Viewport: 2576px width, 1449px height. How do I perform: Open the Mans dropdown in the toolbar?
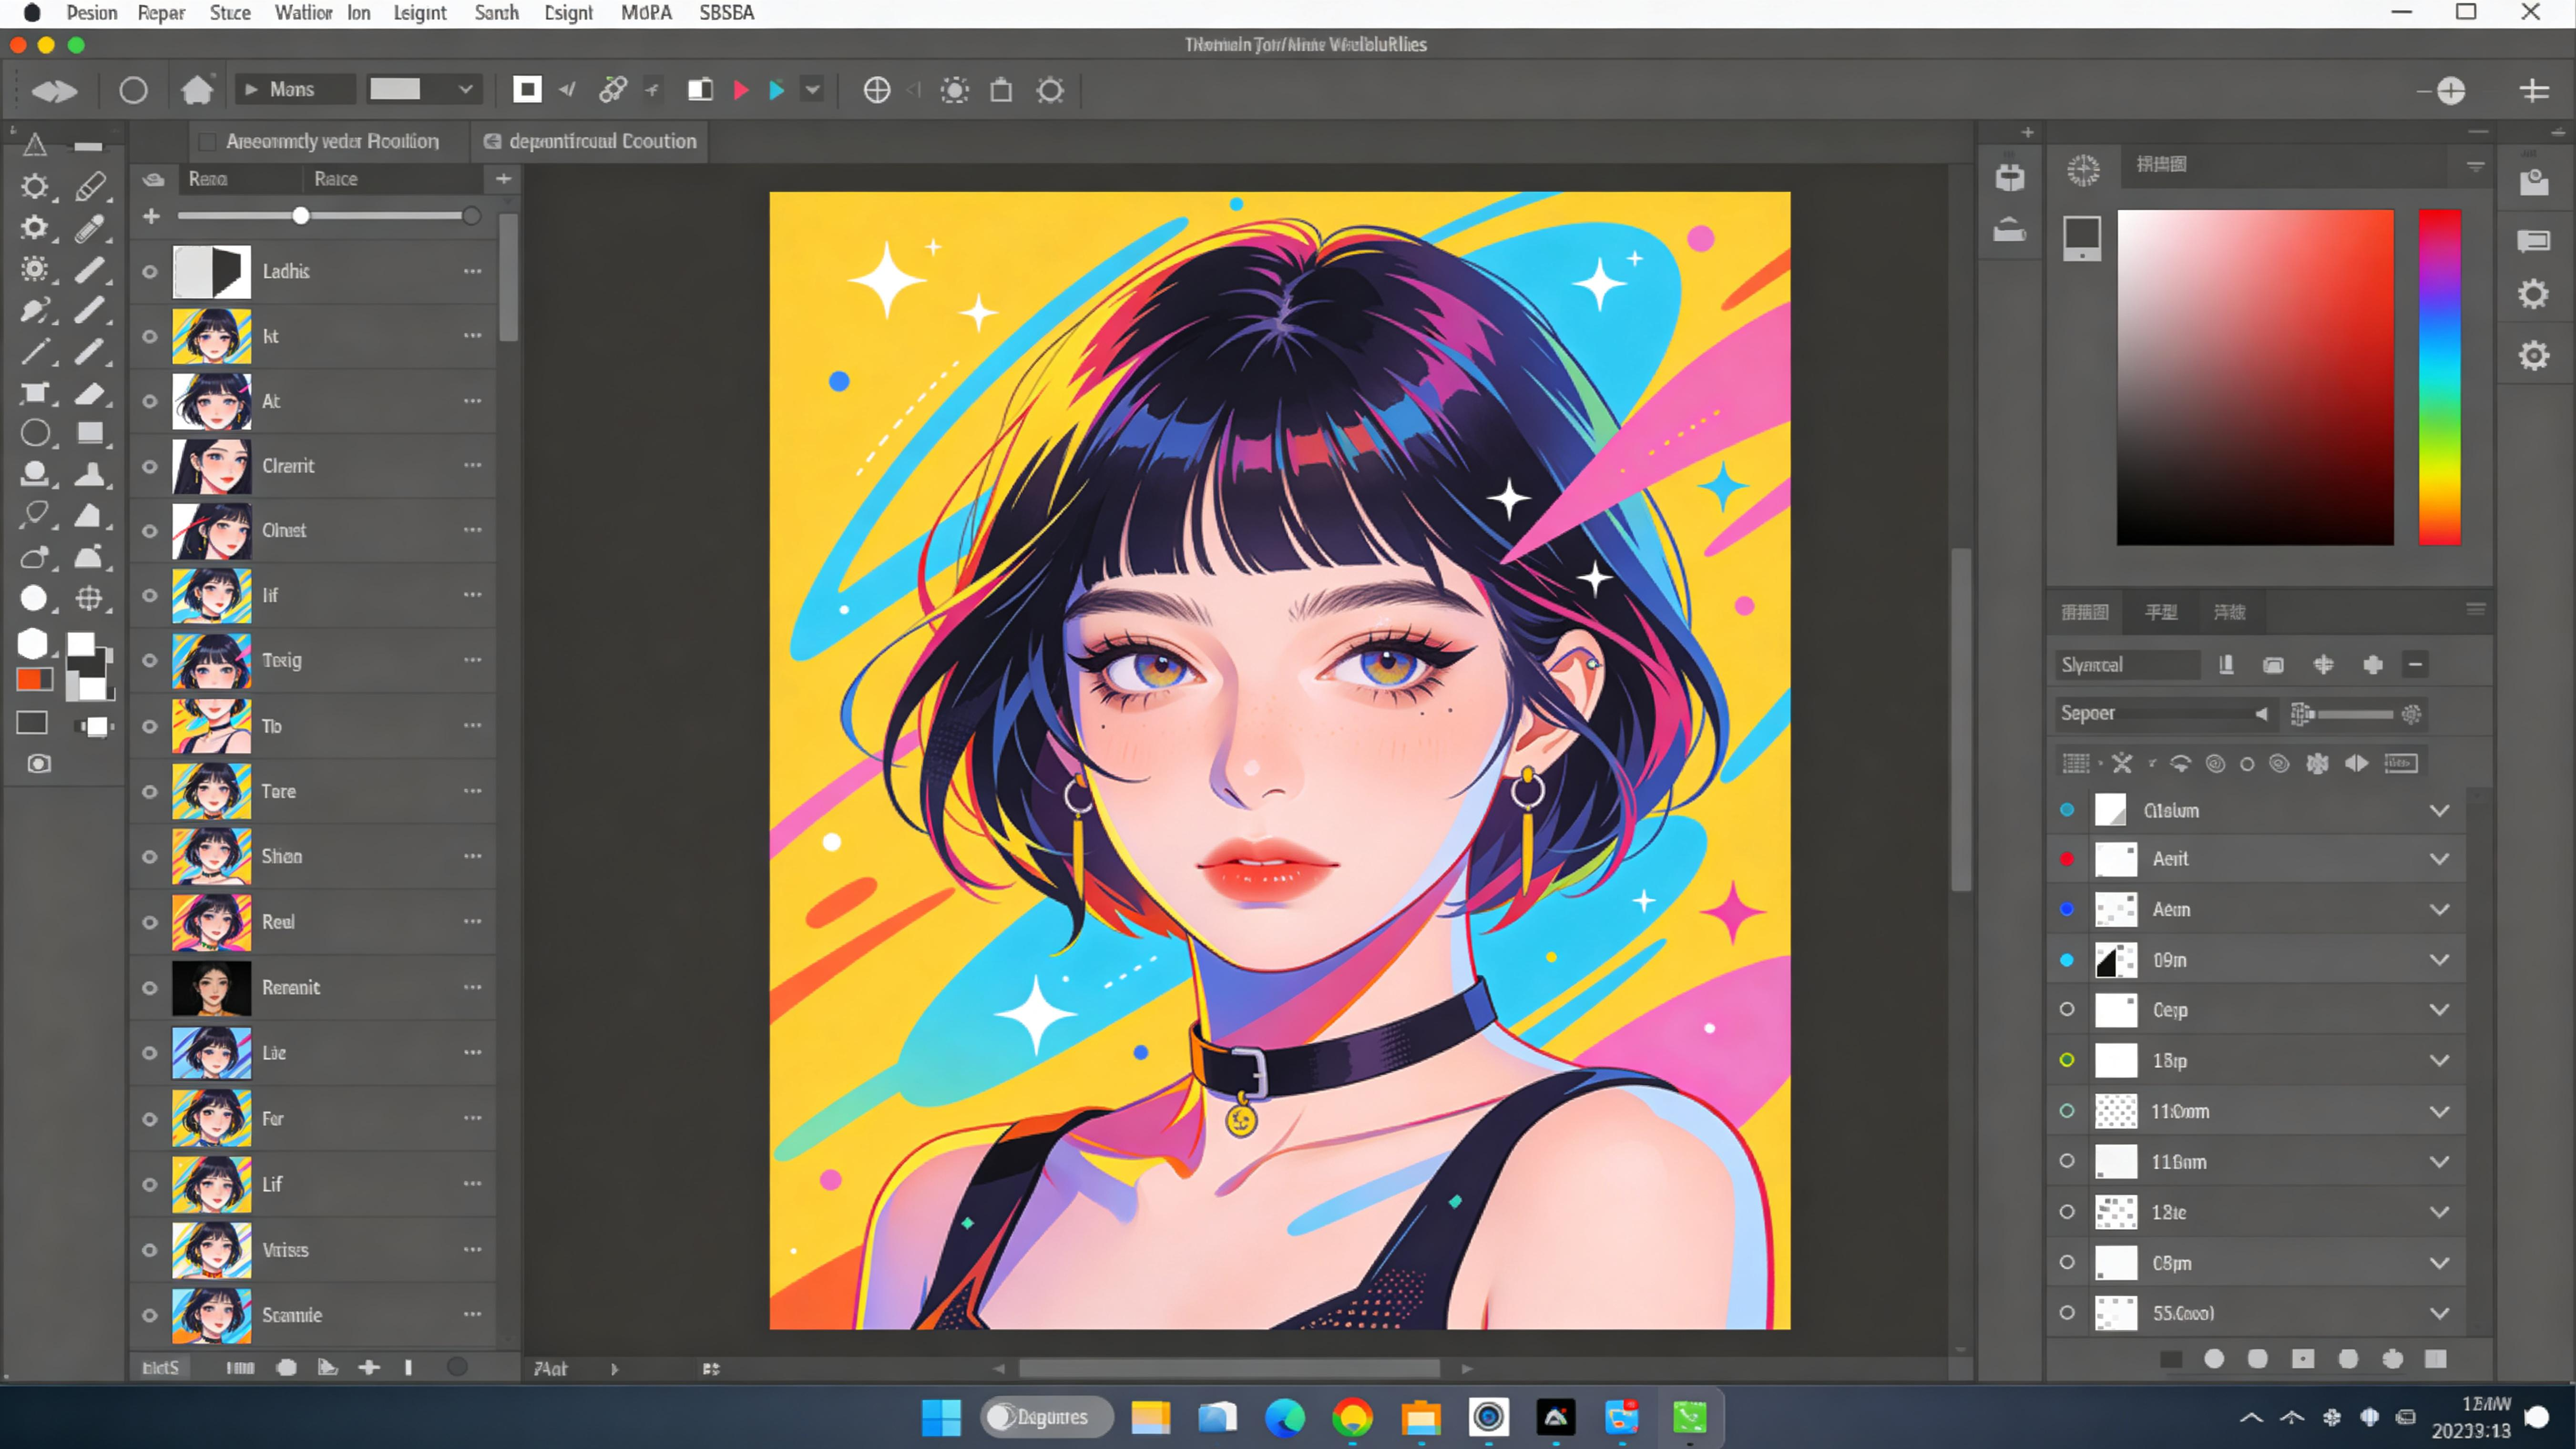click(294, 90)
